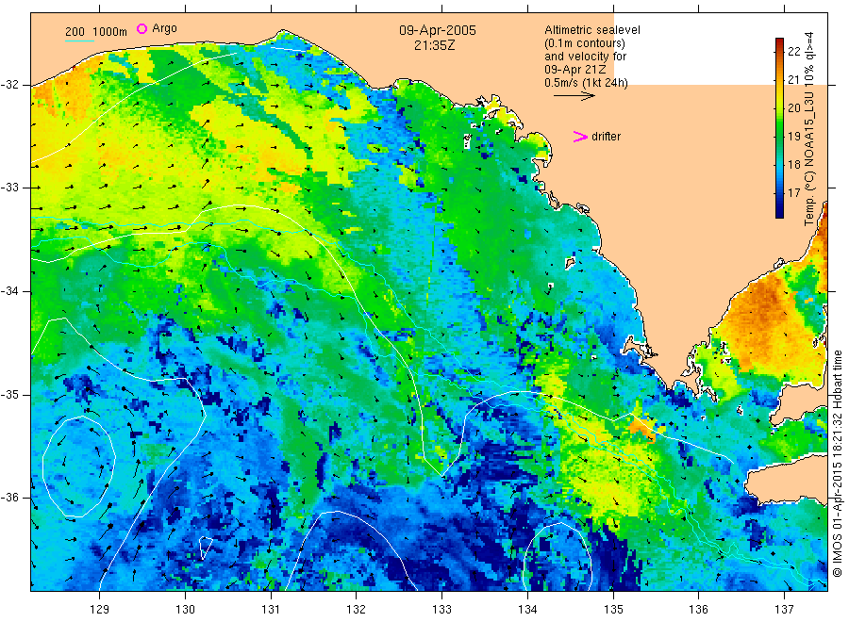Click the colorbar value 18
The image size is (849, 622).
(793, 164)
